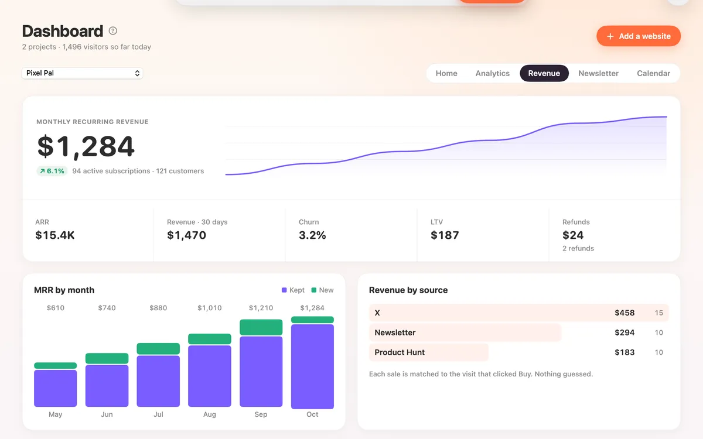The width and height of the screenshot is (703, 439).
Task: Click the $610 label above the May bar
Action: (56, 308)
